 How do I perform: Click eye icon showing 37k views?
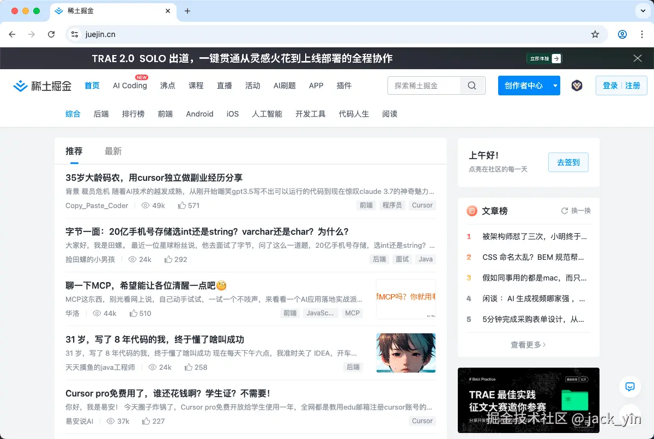[x=111, y=421]
